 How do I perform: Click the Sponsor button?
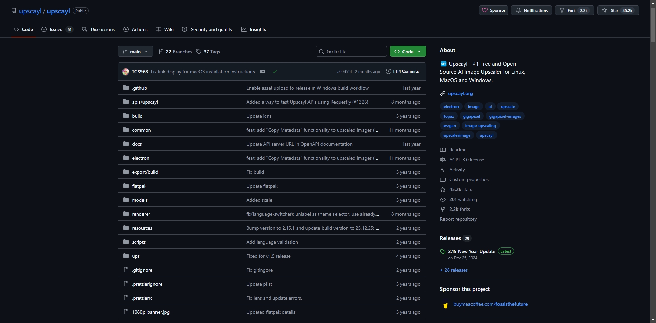coord(494,10)
